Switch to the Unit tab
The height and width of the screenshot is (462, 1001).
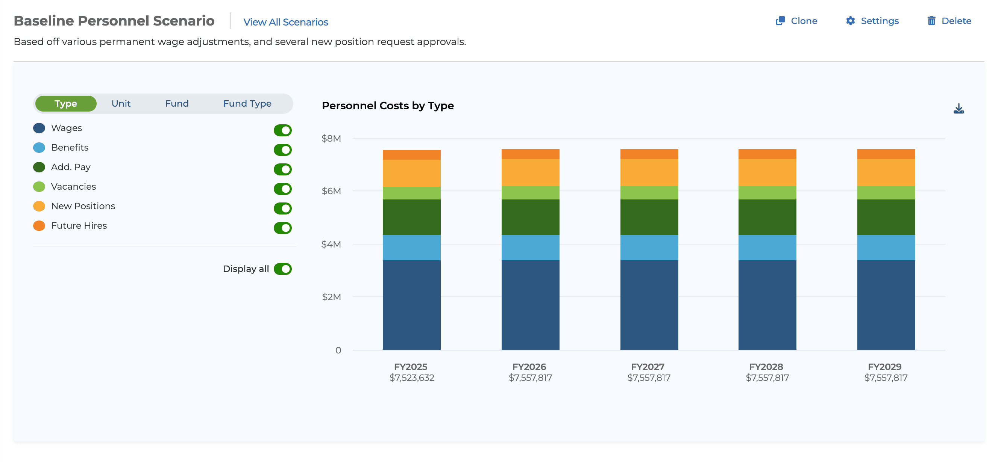(120, 103)
